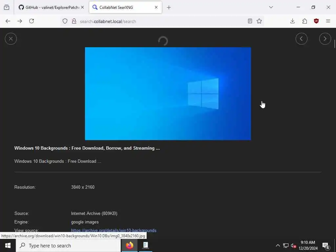Close the GitHub ExplorerPatcher tab
The width and height of the screenshot is (336, 252).
click(x=82, y=7)
